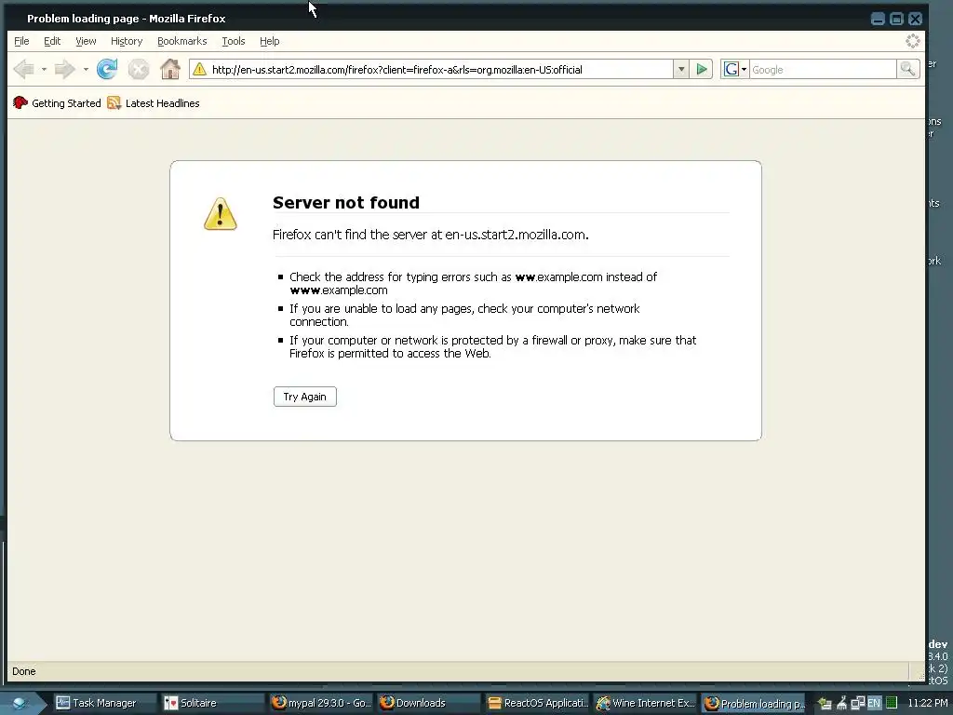Click the green Go arrow button
953x715 pixels.
702,69
